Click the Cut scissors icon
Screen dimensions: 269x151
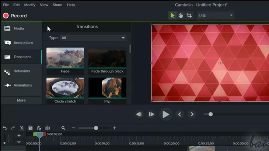(22, 128)
